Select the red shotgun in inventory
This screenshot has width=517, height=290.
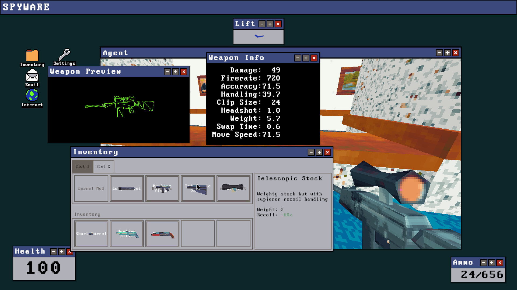click(x=162, y=233)
